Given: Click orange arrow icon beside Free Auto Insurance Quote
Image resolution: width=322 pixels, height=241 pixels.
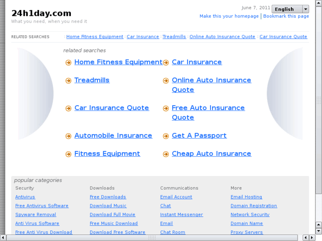Looking at the screenshot, I should pyautogui.click(x=166, y=108).
